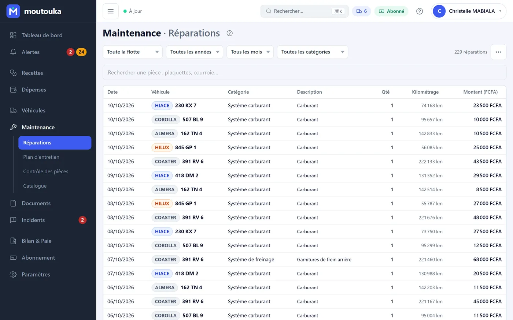Click the Montant (FCFA) column header
The image size is (513, 320).
point(480,92)
